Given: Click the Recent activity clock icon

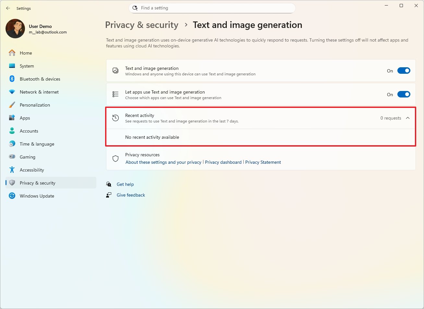Looking at the screenshot, I should click(115, 118).
